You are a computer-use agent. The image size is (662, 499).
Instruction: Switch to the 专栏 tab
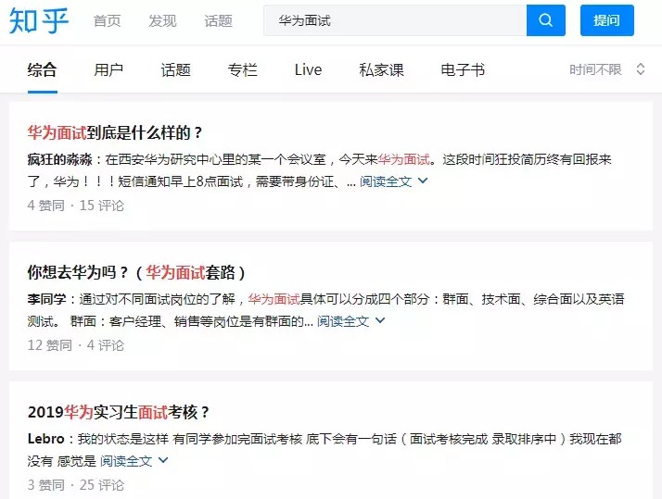242,70
